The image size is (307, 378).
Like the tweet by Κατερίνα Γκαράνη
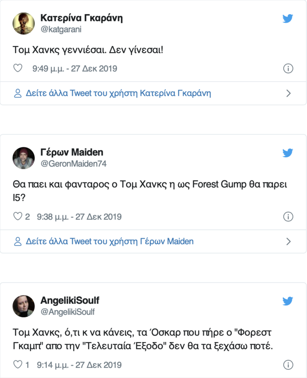coord(18,68)
